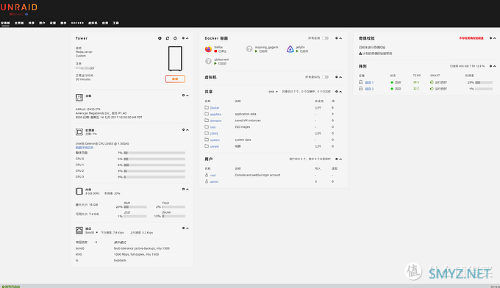Image resolution: width=500 pixels, height=288 pixels.
Task: Click the jellyfin container icon
Action: 290,49
